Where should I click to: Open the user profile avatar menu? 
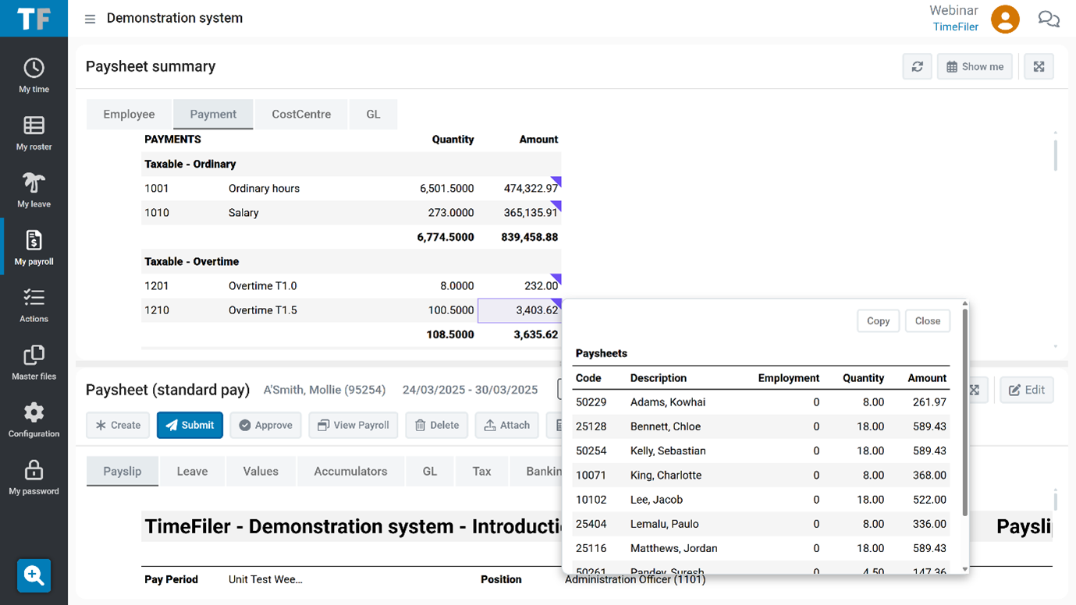pos(1005,19)
